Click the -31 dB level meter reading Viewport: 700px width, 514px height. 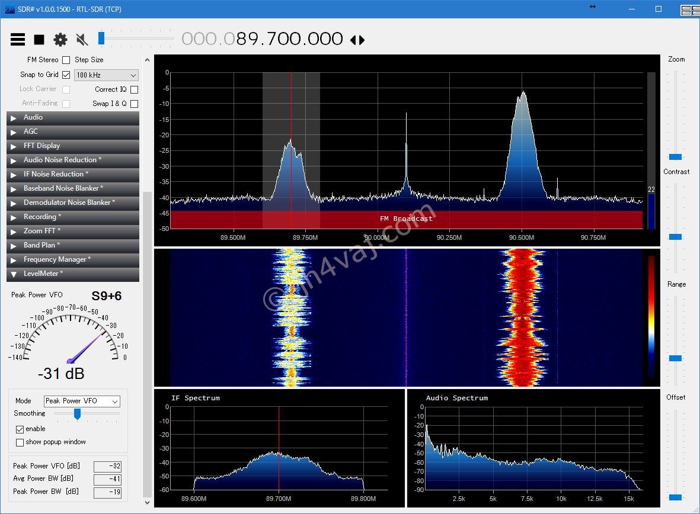(61, 374)
